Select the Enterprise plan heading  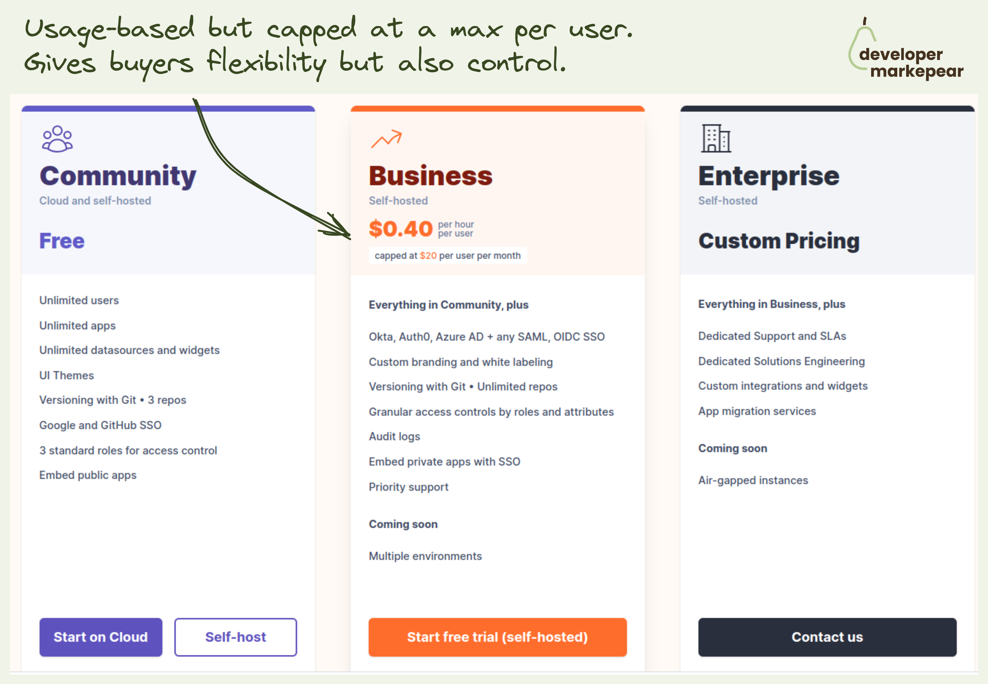(x=769, y=176)
